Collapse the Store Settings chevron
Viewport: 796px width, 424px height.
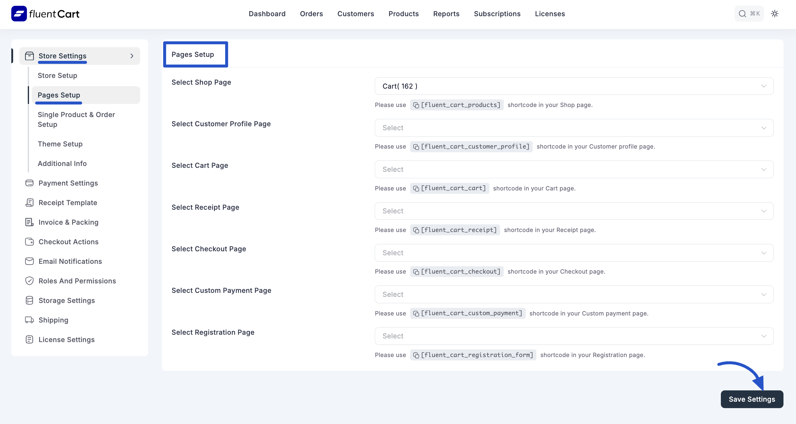point(132,56)
